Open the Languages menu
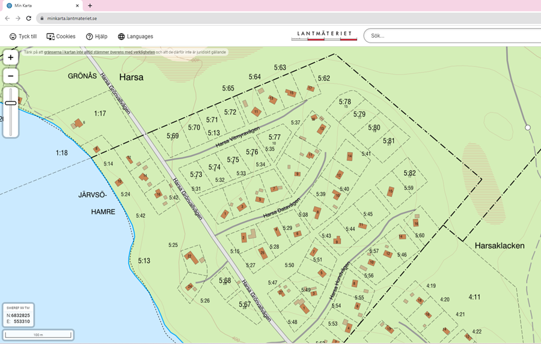The height and width of the screenshot is (344, 541). click(139, 37)
